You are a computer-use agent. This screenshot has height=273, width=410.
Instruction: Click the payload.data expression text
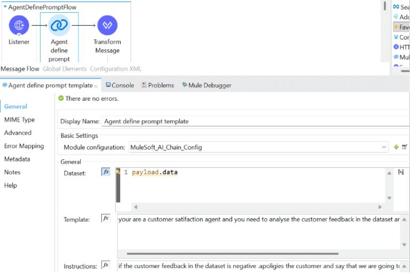(154, 172)
